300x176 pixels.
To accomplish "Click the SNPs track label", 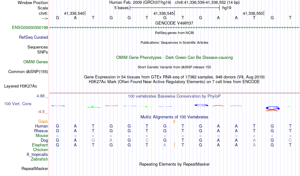I will point(43,52).
